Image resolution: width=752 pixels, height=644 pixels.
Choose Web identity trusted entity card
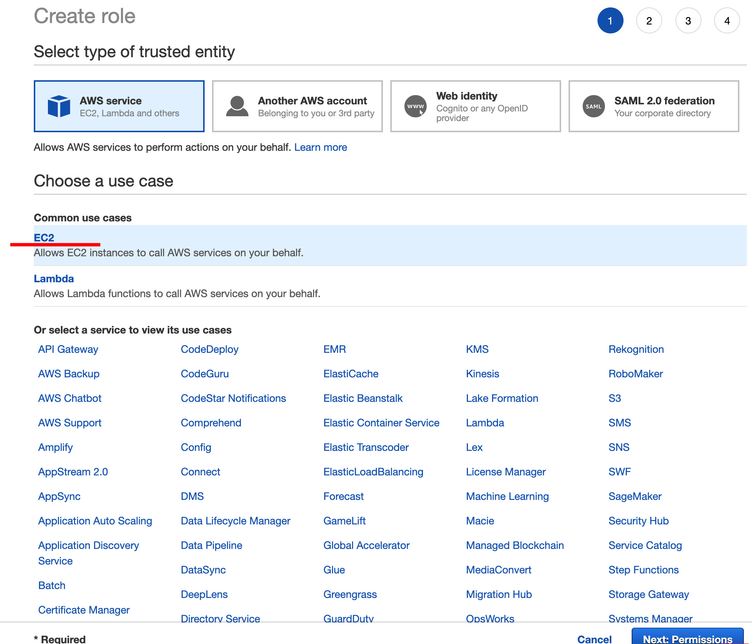pos(475,106)
